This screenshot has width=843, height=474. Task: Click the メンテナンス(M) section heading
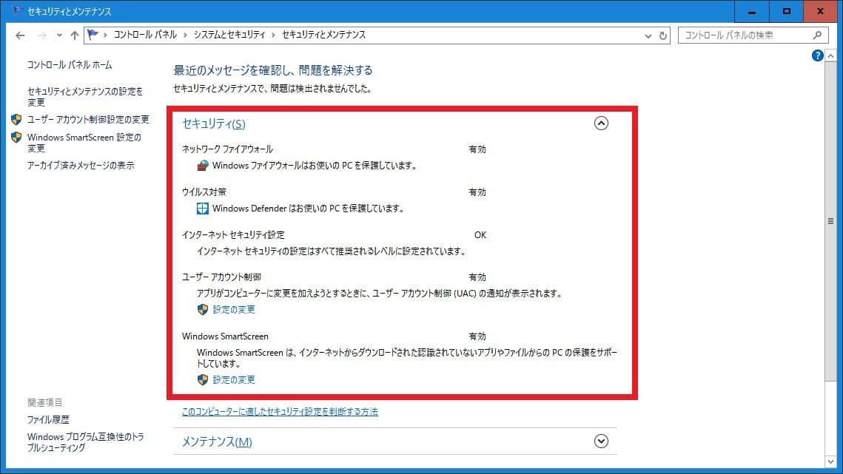(217, 441)
